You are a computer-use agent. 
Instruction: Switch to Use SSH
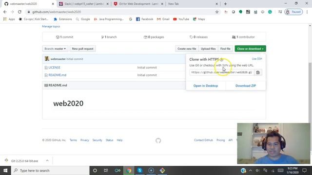click(x=257, y=59)
